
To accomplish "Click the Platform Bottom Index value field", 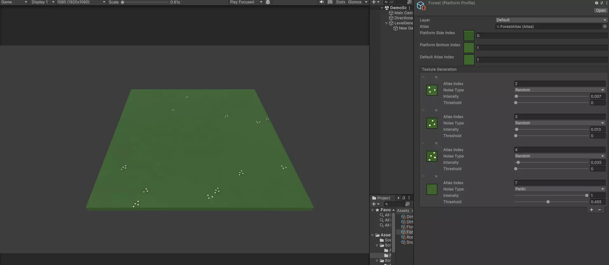I will pos(542,48).
